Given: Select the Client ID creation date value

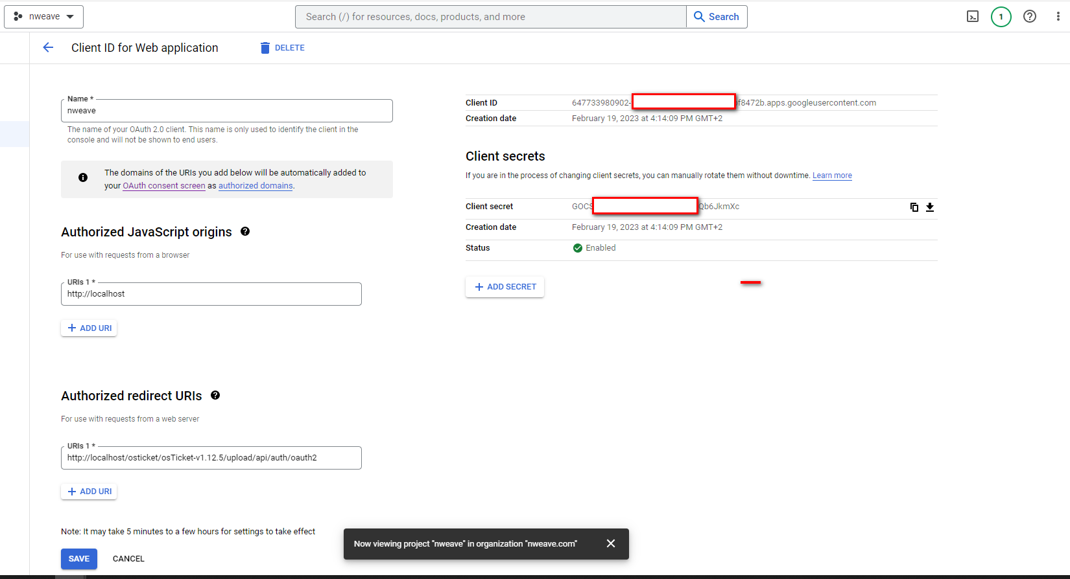Looking at the screenshot, I should [647, 119].
